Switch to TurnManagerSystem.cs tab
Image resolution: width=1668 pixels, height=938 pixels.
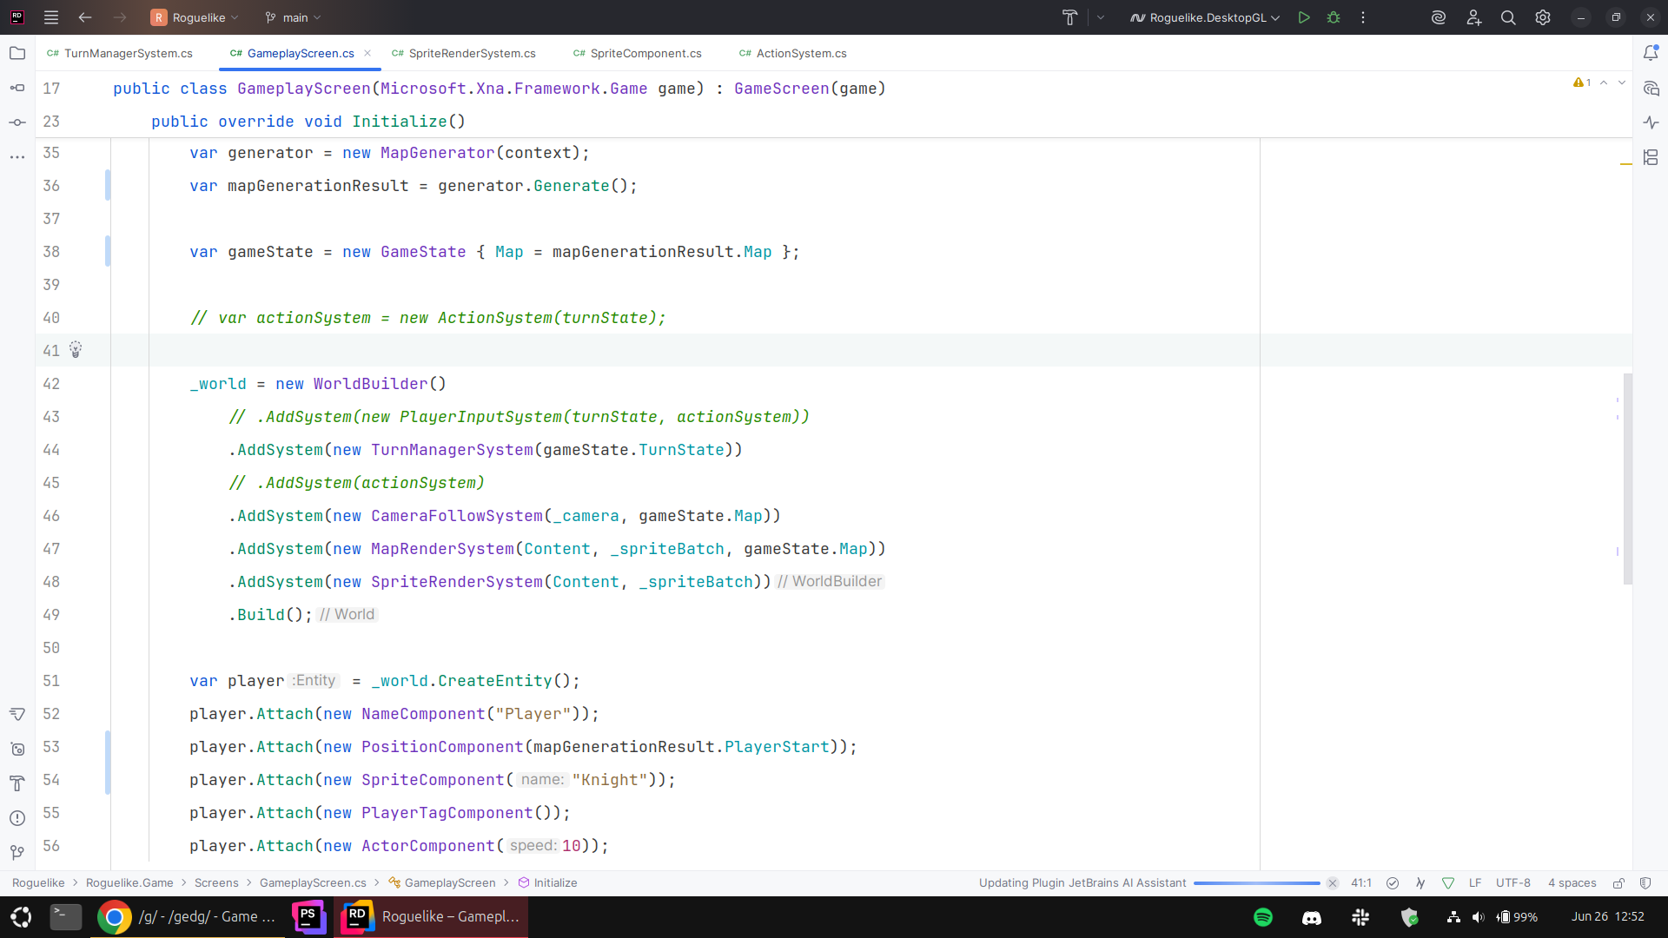tap(120, 53)
